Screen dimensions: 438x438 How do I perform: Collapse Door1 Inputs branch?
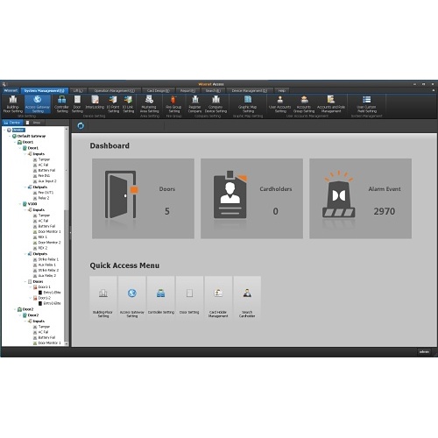tap(25, 154)
